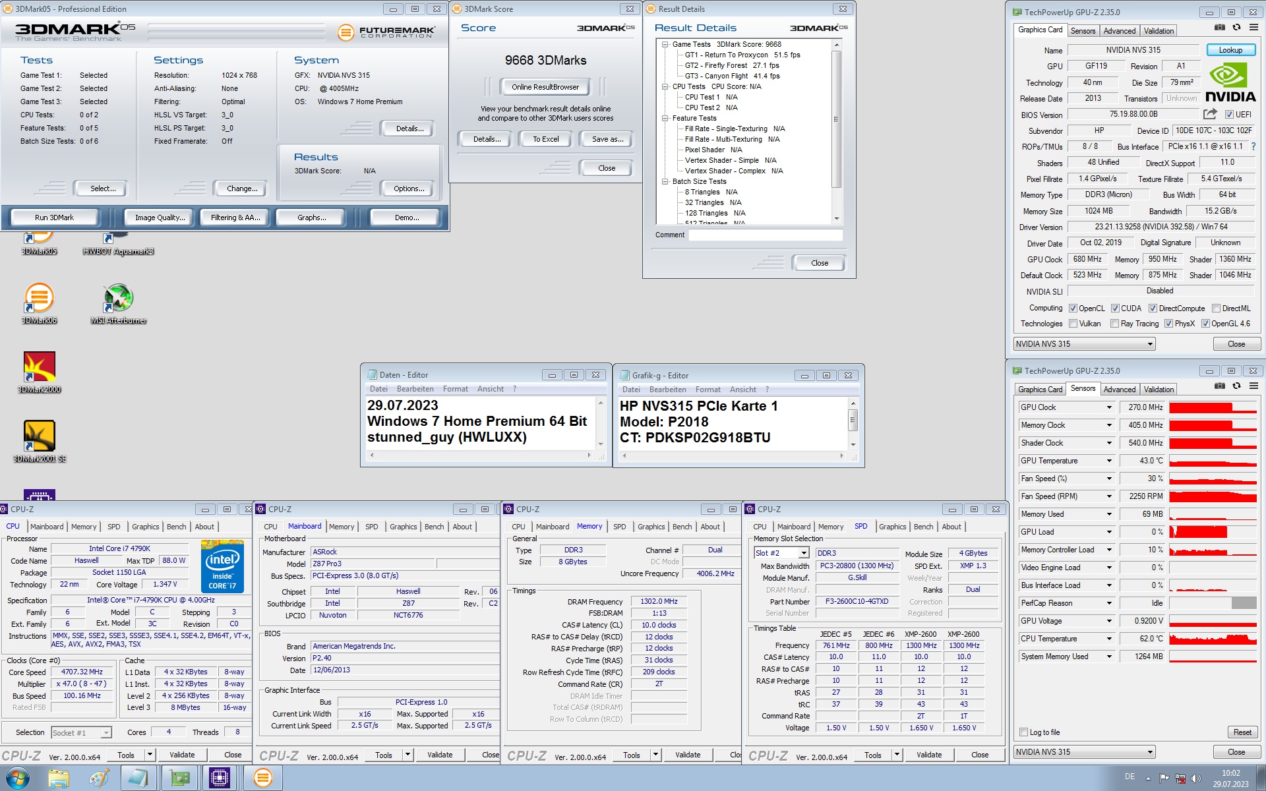Open MSI Afterburner desktop shortcut
Image resolution: width=1266 pixels, height=791 pixels.
[118, 303]
